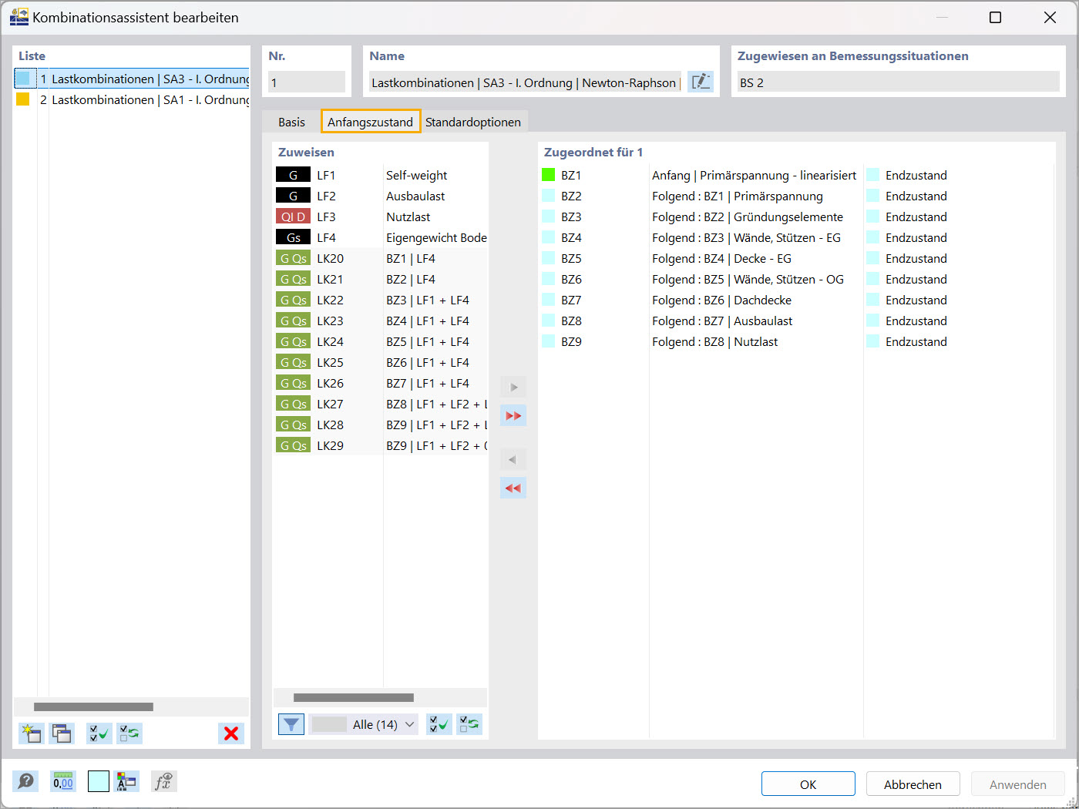The image size is (1079, 809).
Task: Click the Anwenden button
Action: [1018, 784]
